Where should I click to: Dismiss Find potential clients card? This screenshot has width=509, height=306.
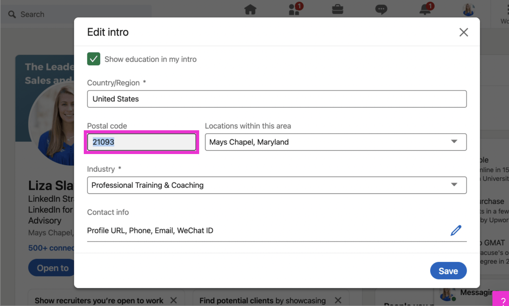pos(338,300)
